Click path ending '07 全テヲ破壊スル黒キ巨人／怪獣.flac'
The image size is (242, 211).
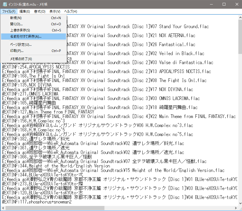point(104,161)
